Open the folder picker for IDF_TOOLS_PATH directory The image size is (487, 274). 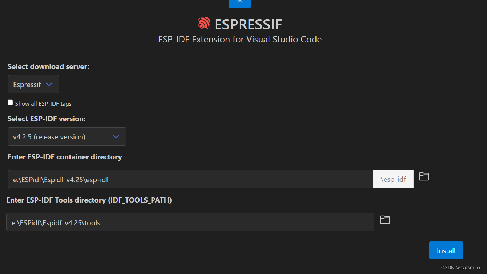(x=385, y=220)
